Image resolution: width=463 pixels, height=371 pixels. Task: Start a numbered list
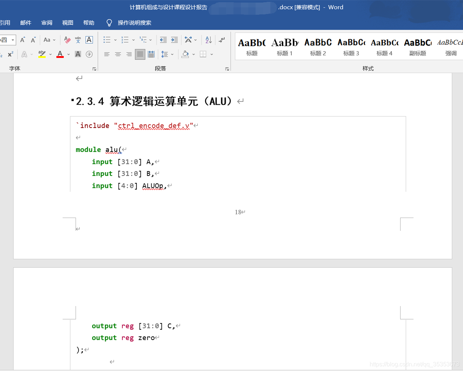pos(125,40)
